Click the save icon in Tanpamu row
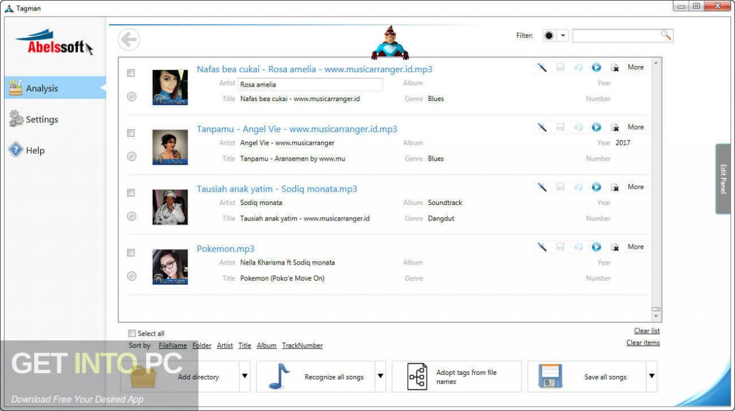The image size is (735, 411). (x=560, y=127)
